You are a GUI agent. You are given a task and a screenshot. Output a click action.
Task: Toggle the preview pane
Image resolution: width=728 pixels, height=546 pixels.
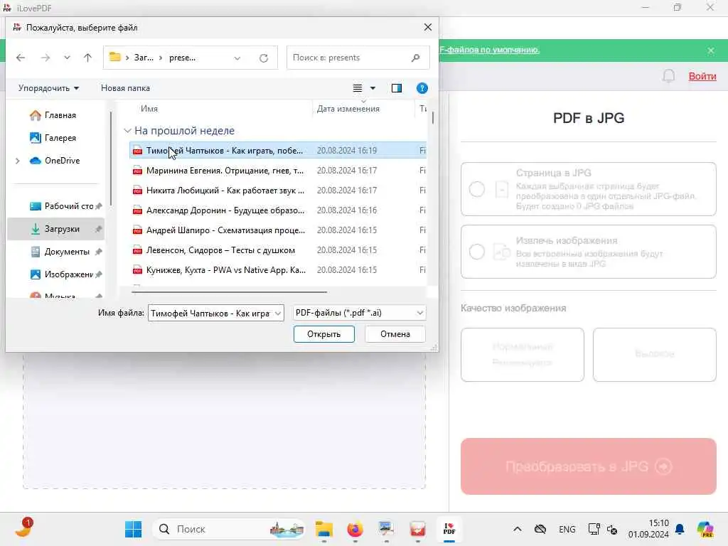pos(397,88)
